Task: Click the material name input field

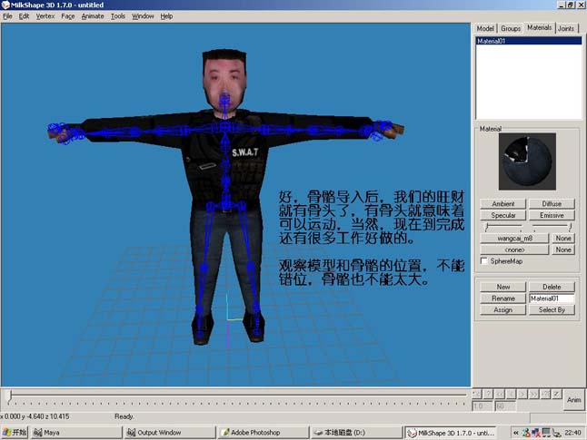Action: tap(552, 298)
